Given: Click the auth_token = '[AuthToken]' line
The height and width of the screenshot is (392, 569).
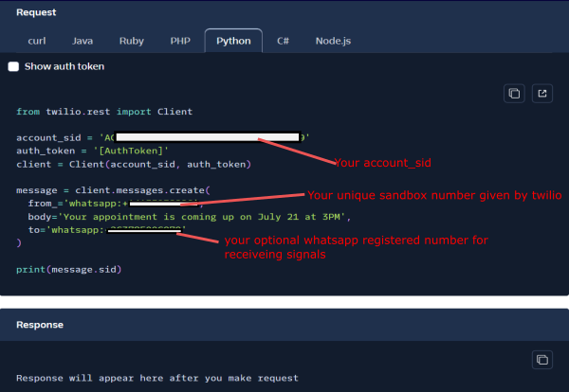Looking at the screenshot, I should [x=93, y=151].
